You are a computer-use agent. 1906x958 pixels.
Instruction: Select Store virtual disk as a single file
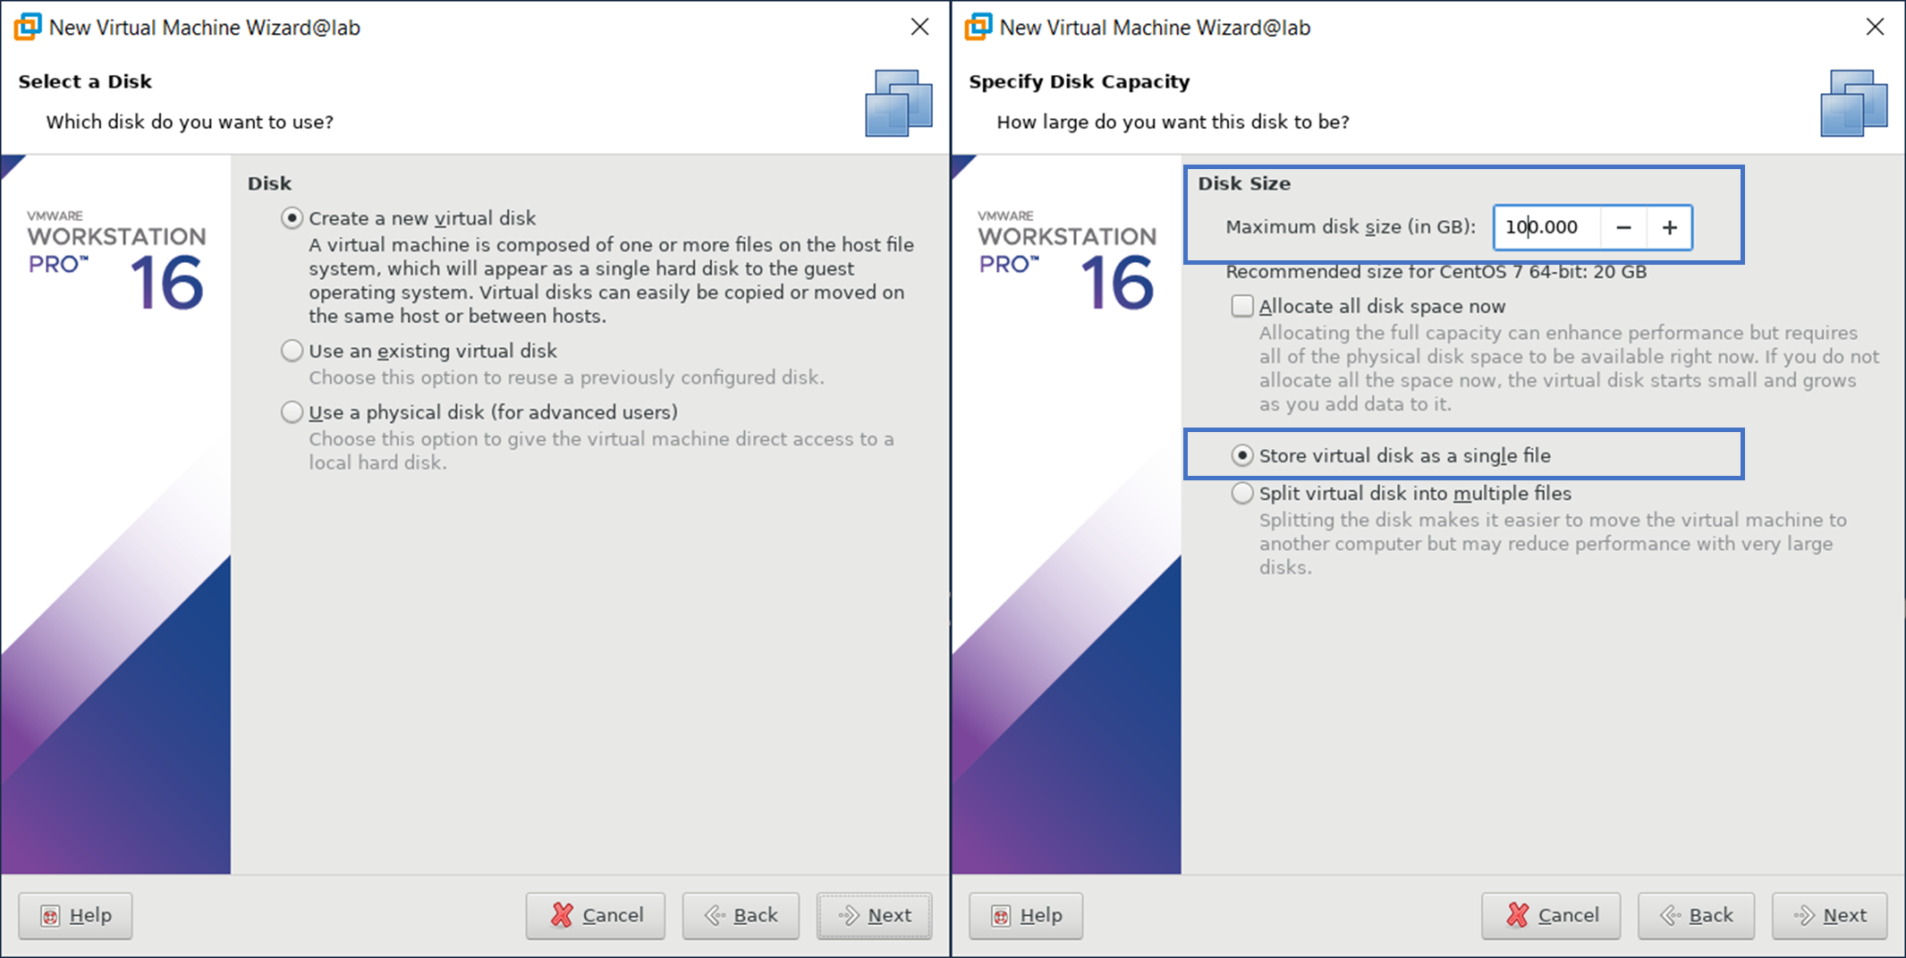click(x=1242, y=456)
